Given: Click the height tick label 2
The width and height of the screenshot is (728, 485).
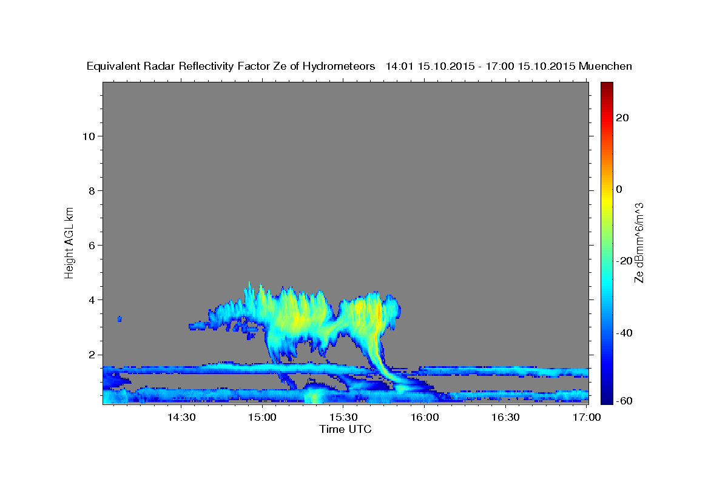Looking at the screenshot, I should point(91,355).
